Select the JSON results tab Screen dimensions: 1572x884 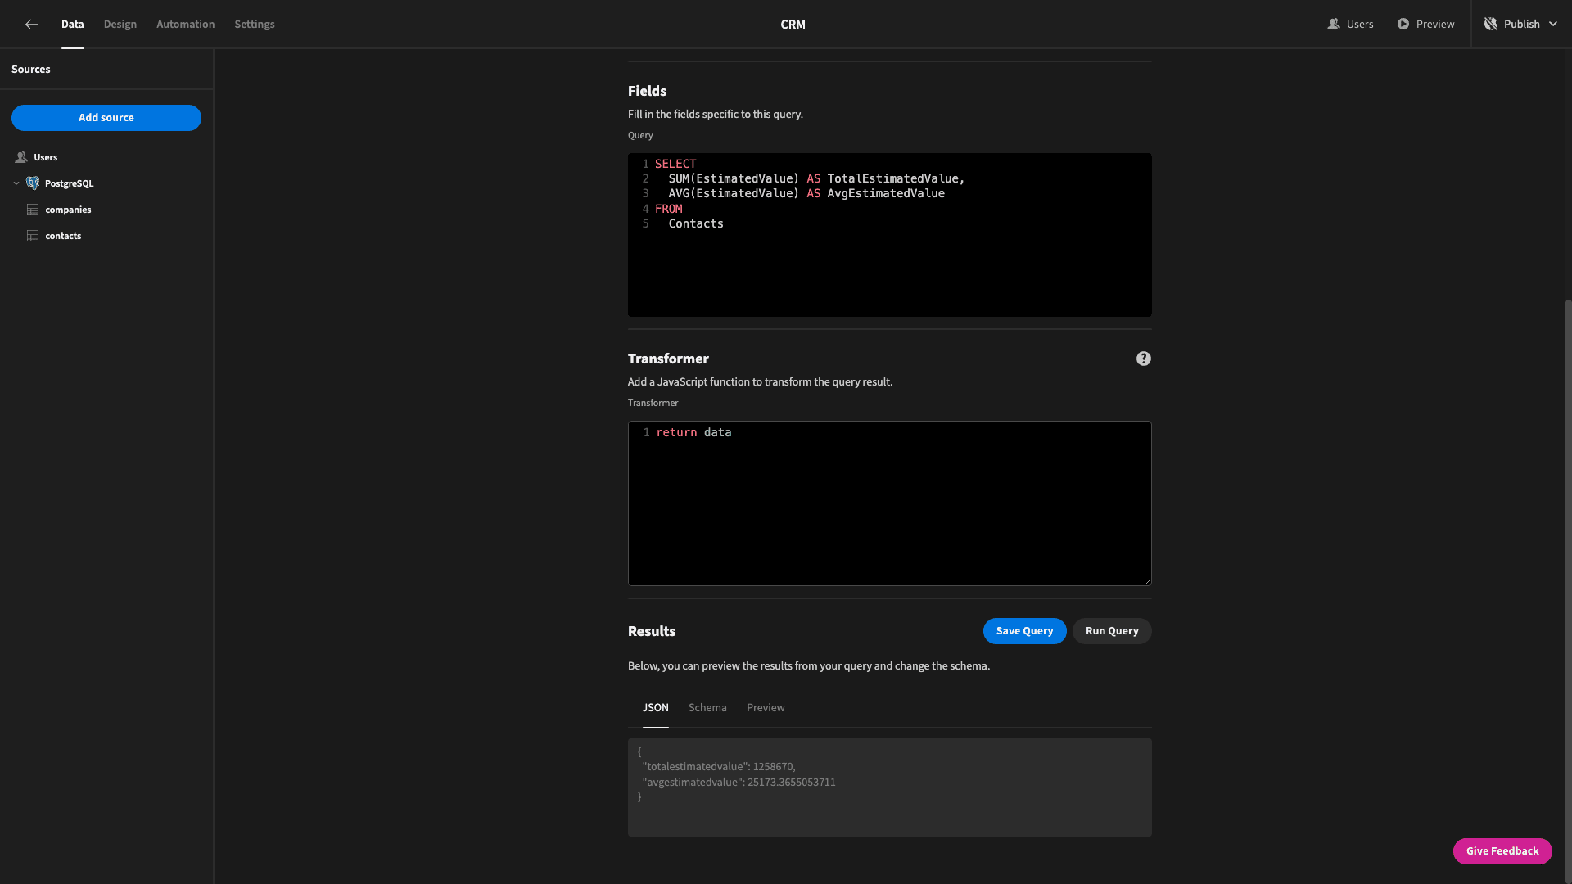pos(655,708)
